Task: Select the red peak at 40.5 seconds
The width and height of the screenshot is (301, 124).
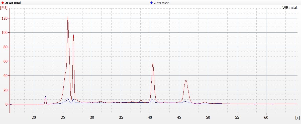Action: (153, 64)
